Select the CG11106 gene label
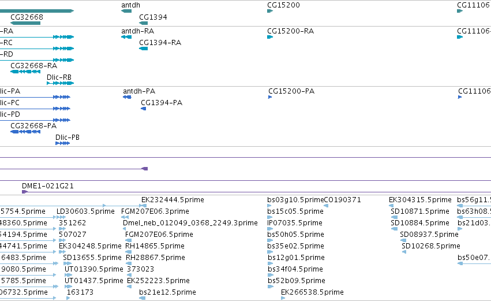Viewport: 491px width, 301px height. point(474,5)
